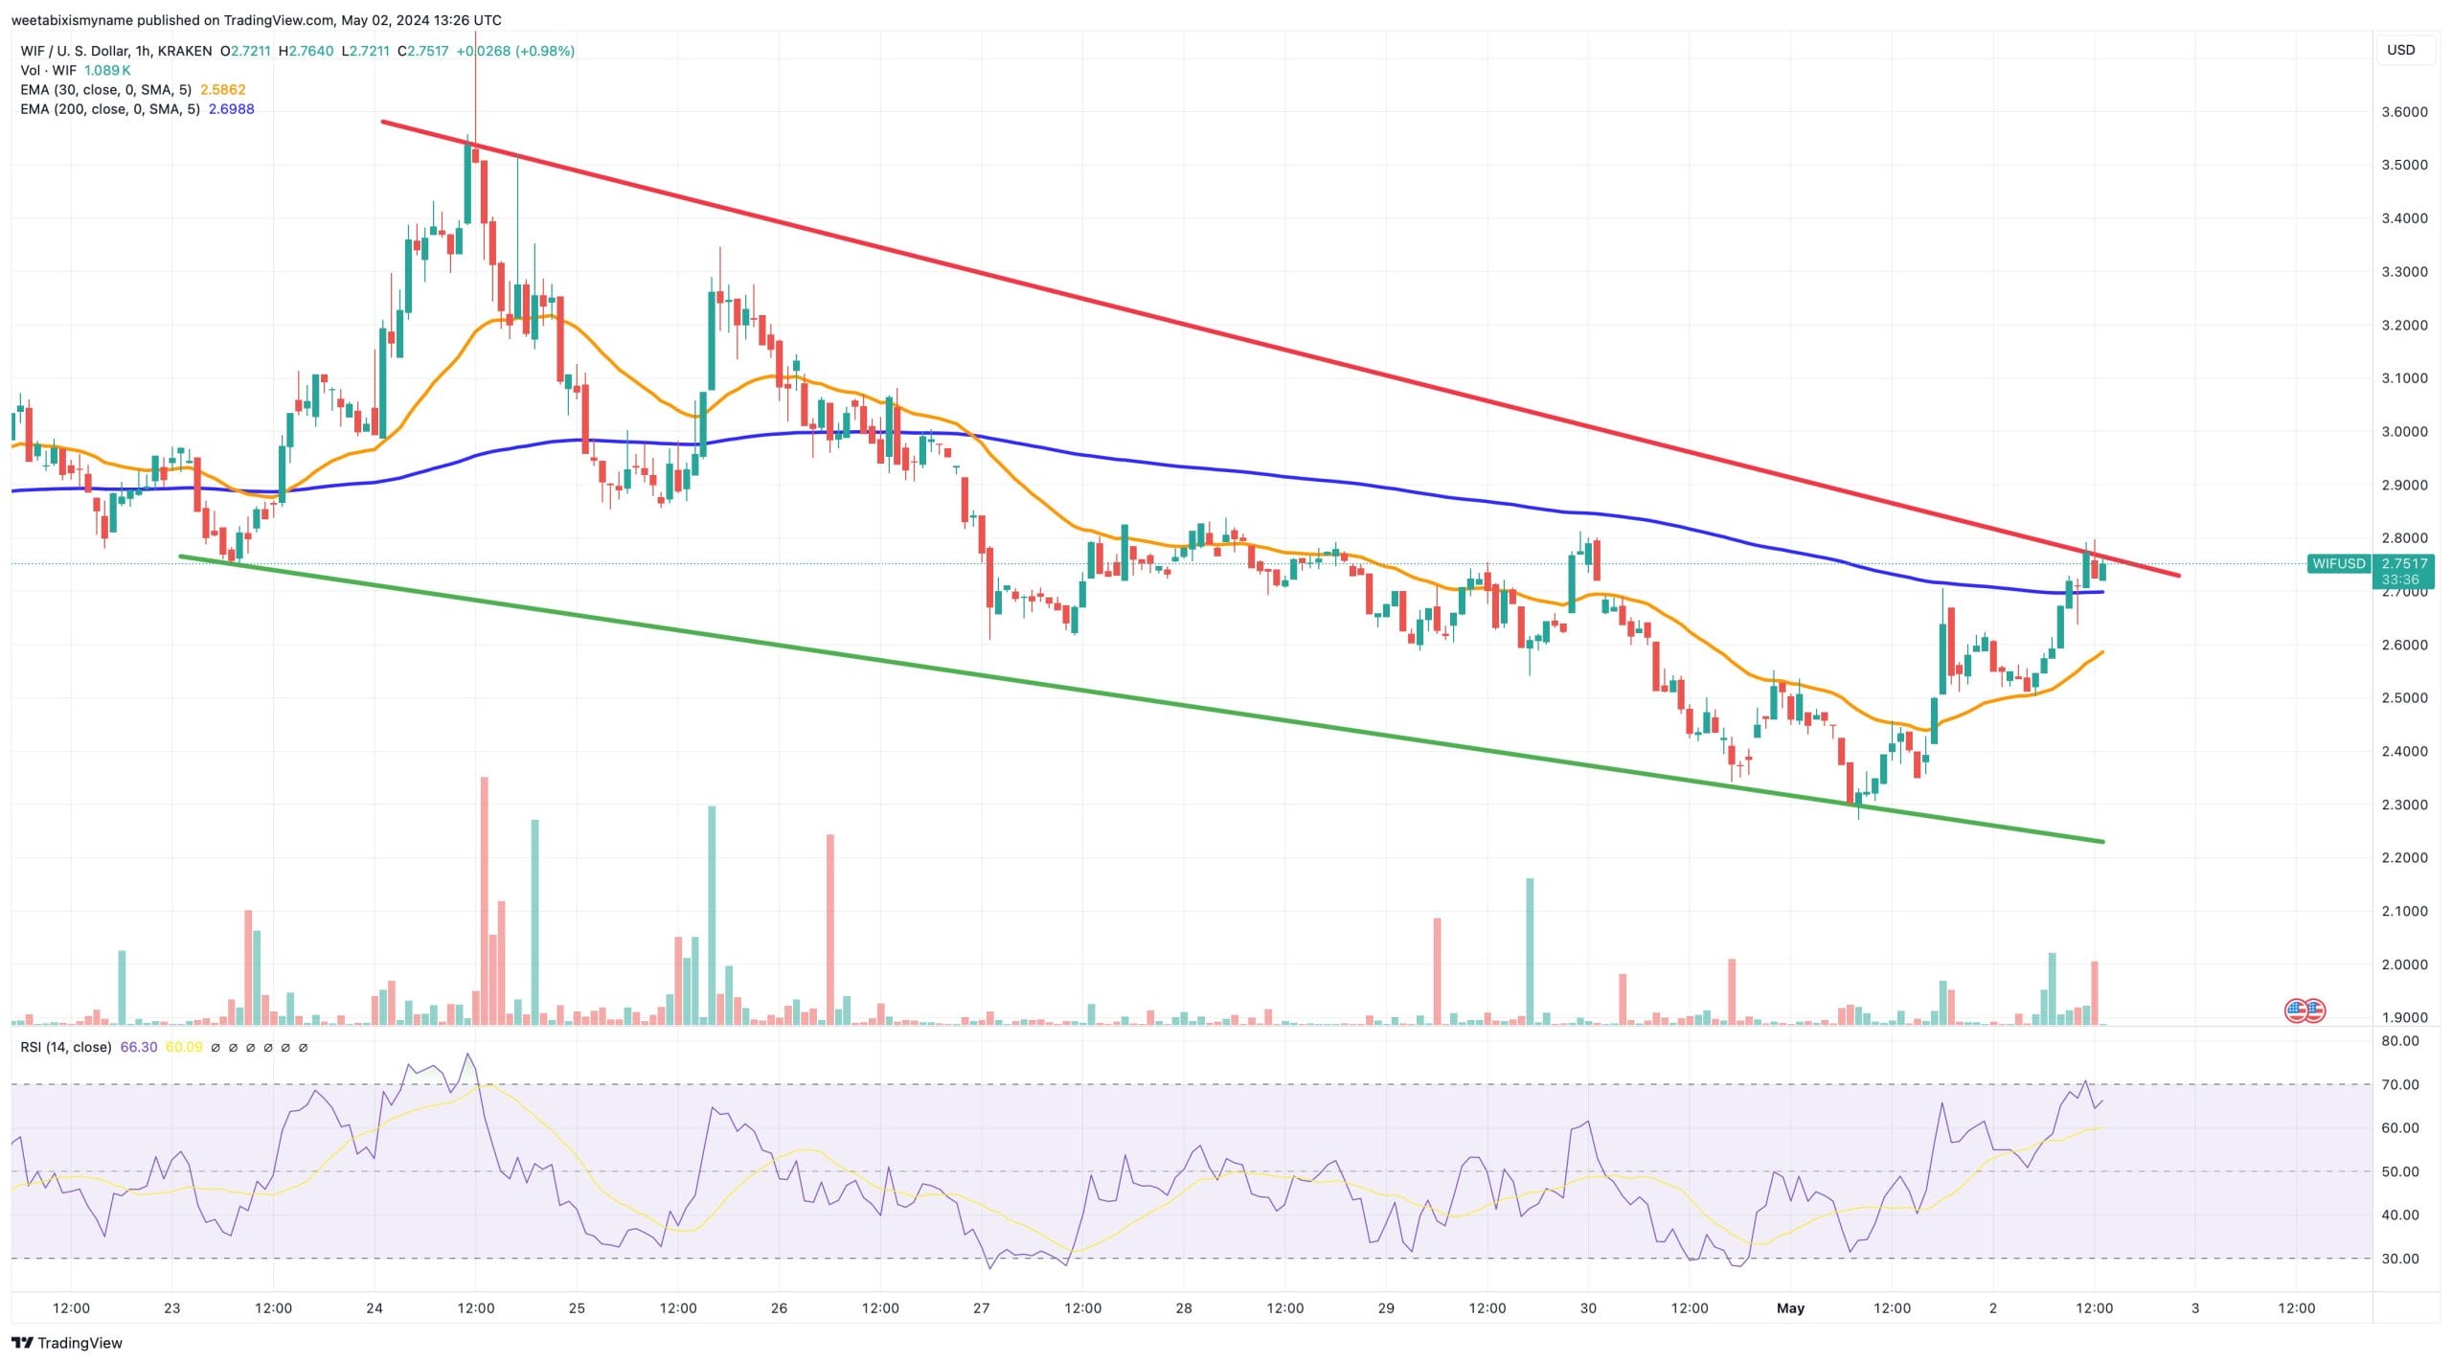Click the 2.3000 price axis label
The width and height of the screenshot is (2452, 1363).
2404,805
